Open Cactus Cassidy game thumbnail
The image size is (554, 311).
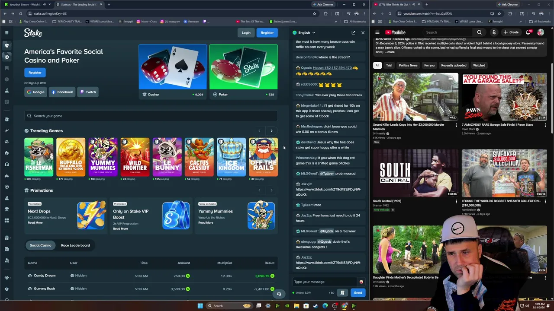pos(199,157)
